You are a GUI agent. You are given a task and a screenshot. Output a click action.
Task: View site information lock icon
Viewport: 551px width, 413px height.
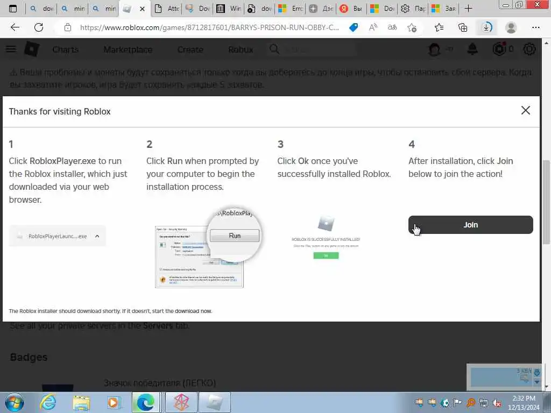[x=68, y=27]
